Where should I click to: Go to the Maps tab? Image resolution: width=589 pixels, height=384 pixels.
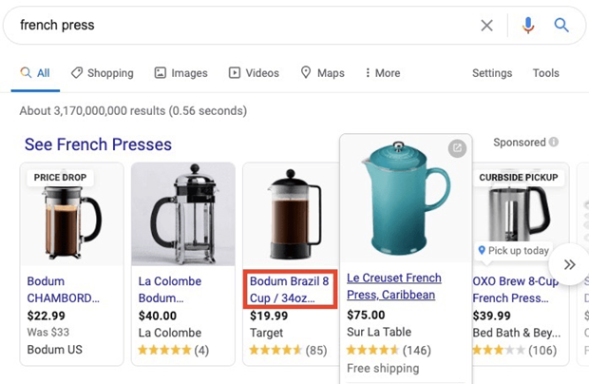coord(323,73)
